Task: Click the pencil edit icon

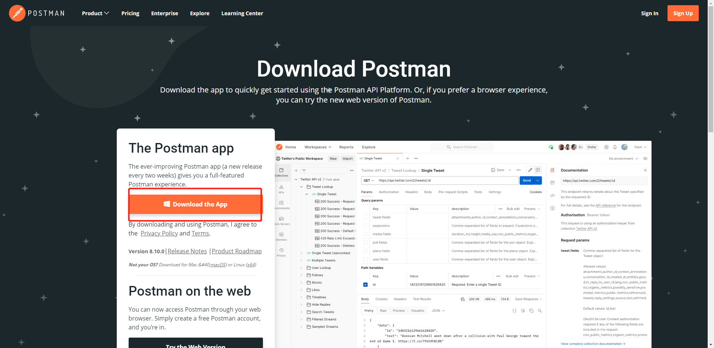Action: pyautogui.click(x=530, y=170)
